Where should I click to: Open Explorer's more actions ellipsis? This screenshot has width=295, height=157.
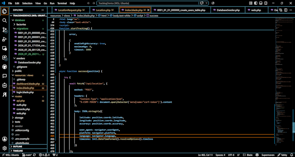[x=43, y=10]
